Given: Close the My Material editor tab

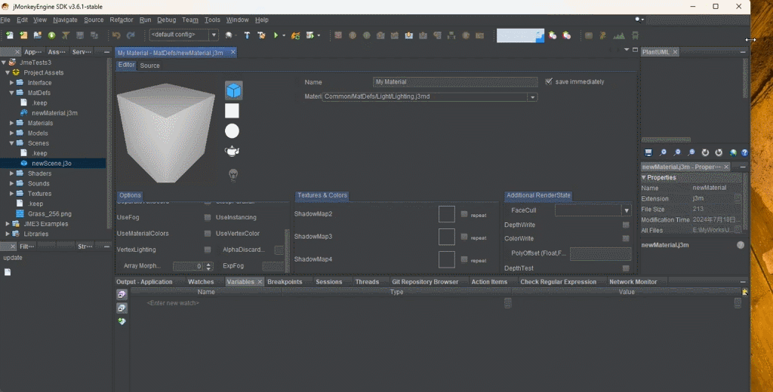Looking at the screenshot, I should pyautogui.click(x=233, y=52).
